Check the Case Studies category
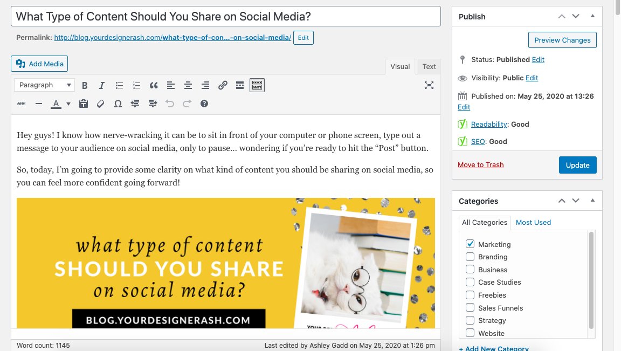The image size is (621, 351). (x=470, y=282)
